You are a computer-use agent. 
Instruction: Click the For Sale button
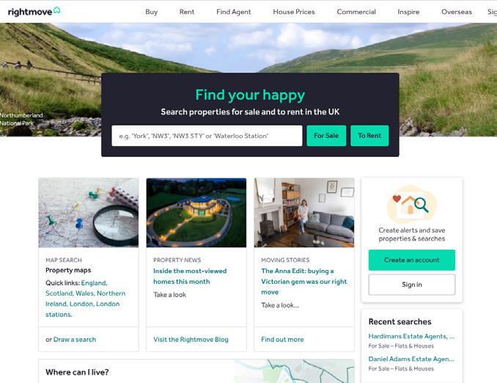tap(326, 136)
